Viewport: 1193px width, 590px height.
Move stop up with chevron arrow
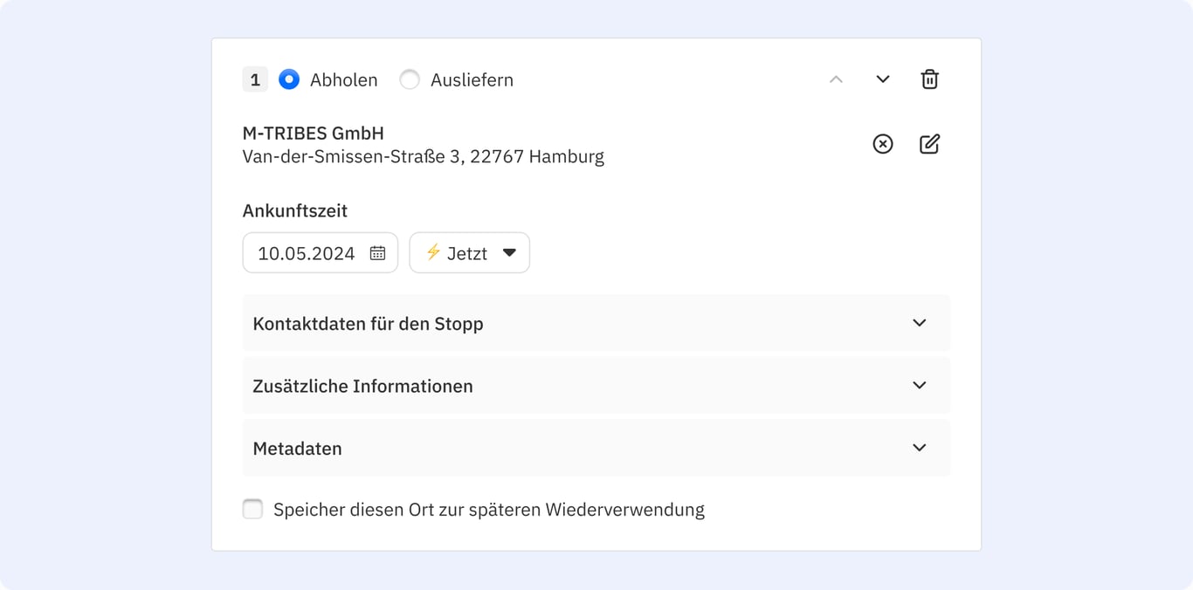pos(836,79)
